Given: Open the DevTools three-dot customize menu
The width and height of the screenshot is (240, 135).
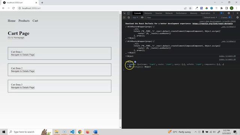Looking at the screenshot, I should 233,13.
